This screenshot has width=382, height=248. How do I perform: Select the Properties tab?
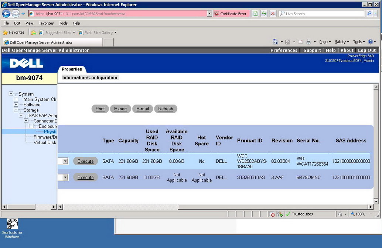[72, 69]
